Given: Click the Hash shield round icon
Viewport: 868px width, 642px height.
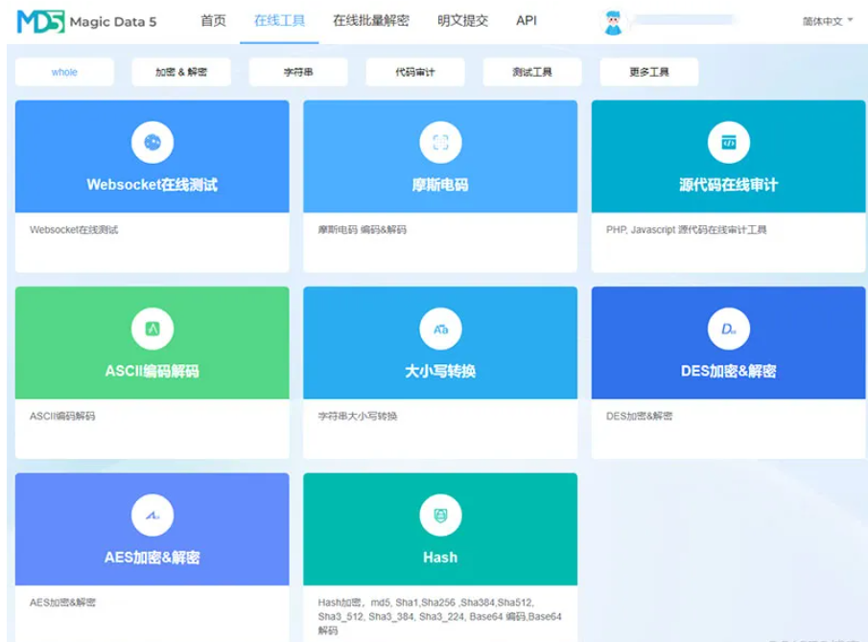Looking at the screenshot, I should 440,515.
